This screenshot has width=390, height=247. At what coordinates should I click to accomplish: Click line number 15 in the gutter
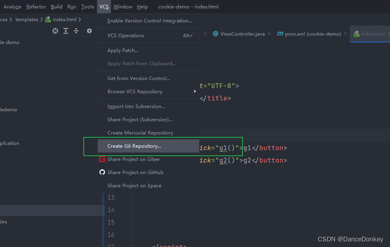(111, 222)
